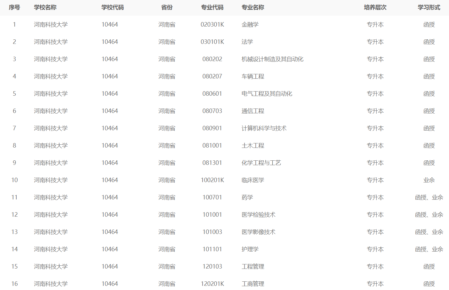Click 河南科技大学 in row number 10
Screen dimensions: 449x290
[x=51, y=180]
